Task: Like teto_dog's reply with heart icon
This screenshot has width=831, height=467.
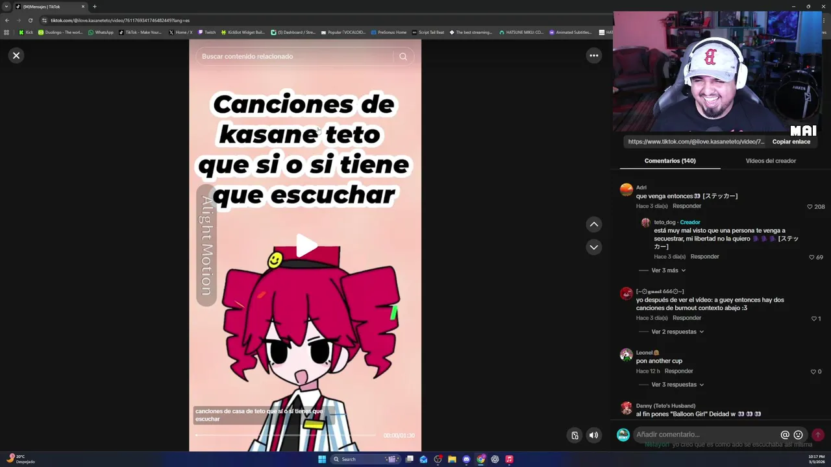Action: 812,257
